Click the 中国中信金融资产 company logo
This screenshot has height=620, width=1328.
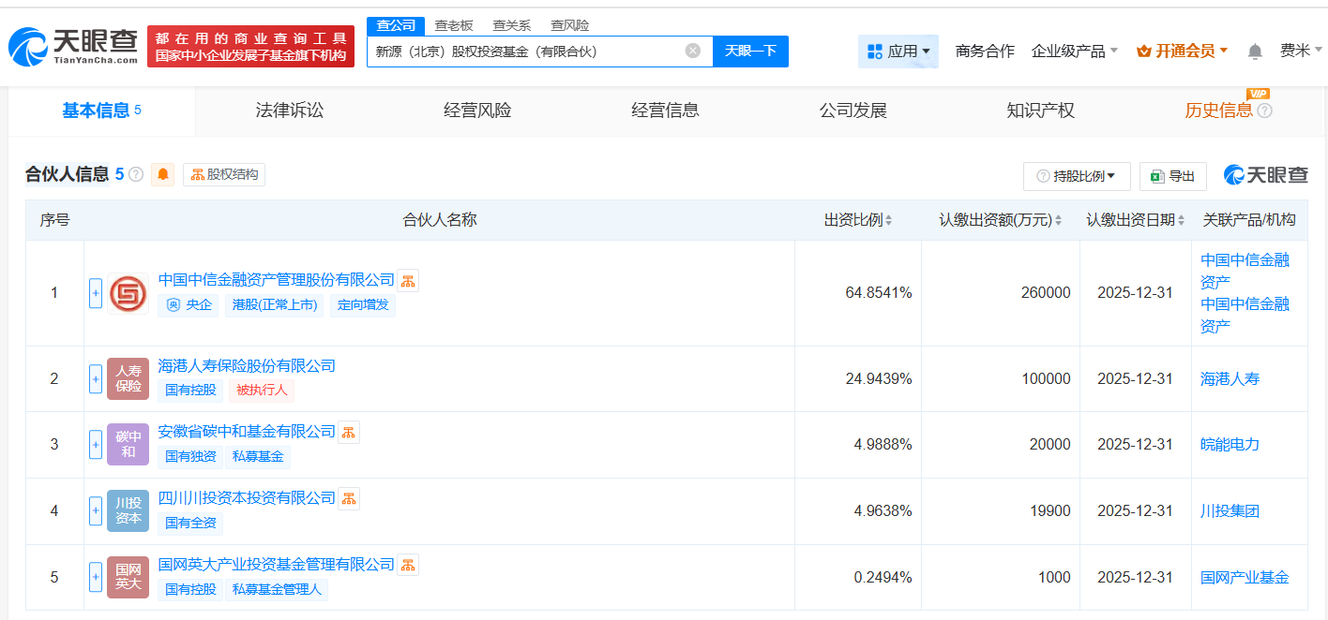(x=128, y=293)
